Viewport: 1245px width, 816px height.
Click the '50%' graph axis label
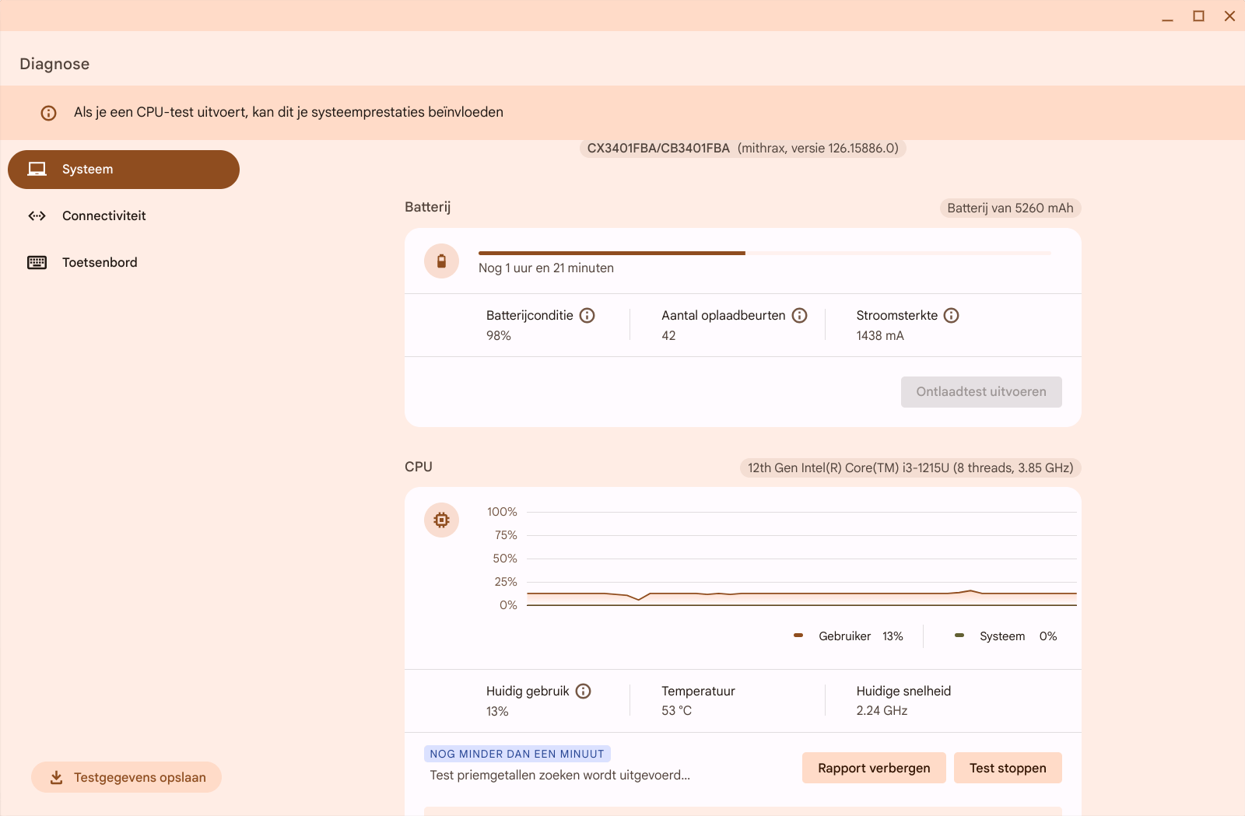click(505, 559)
